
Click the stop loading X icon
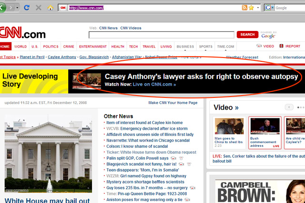coord(39,8)
